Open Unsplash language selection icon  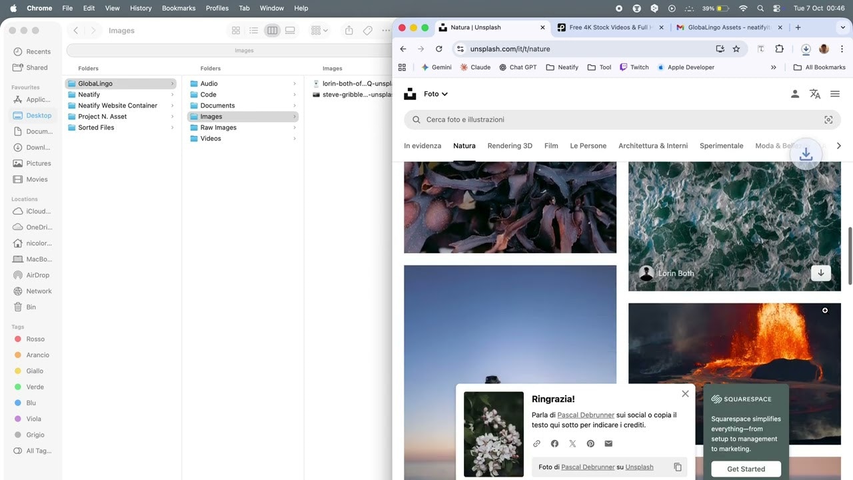(814, 94)
